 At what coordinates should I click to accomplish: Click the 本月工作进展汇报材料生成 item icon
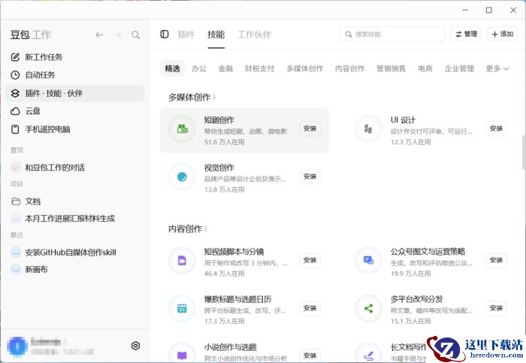click(16, 219)
